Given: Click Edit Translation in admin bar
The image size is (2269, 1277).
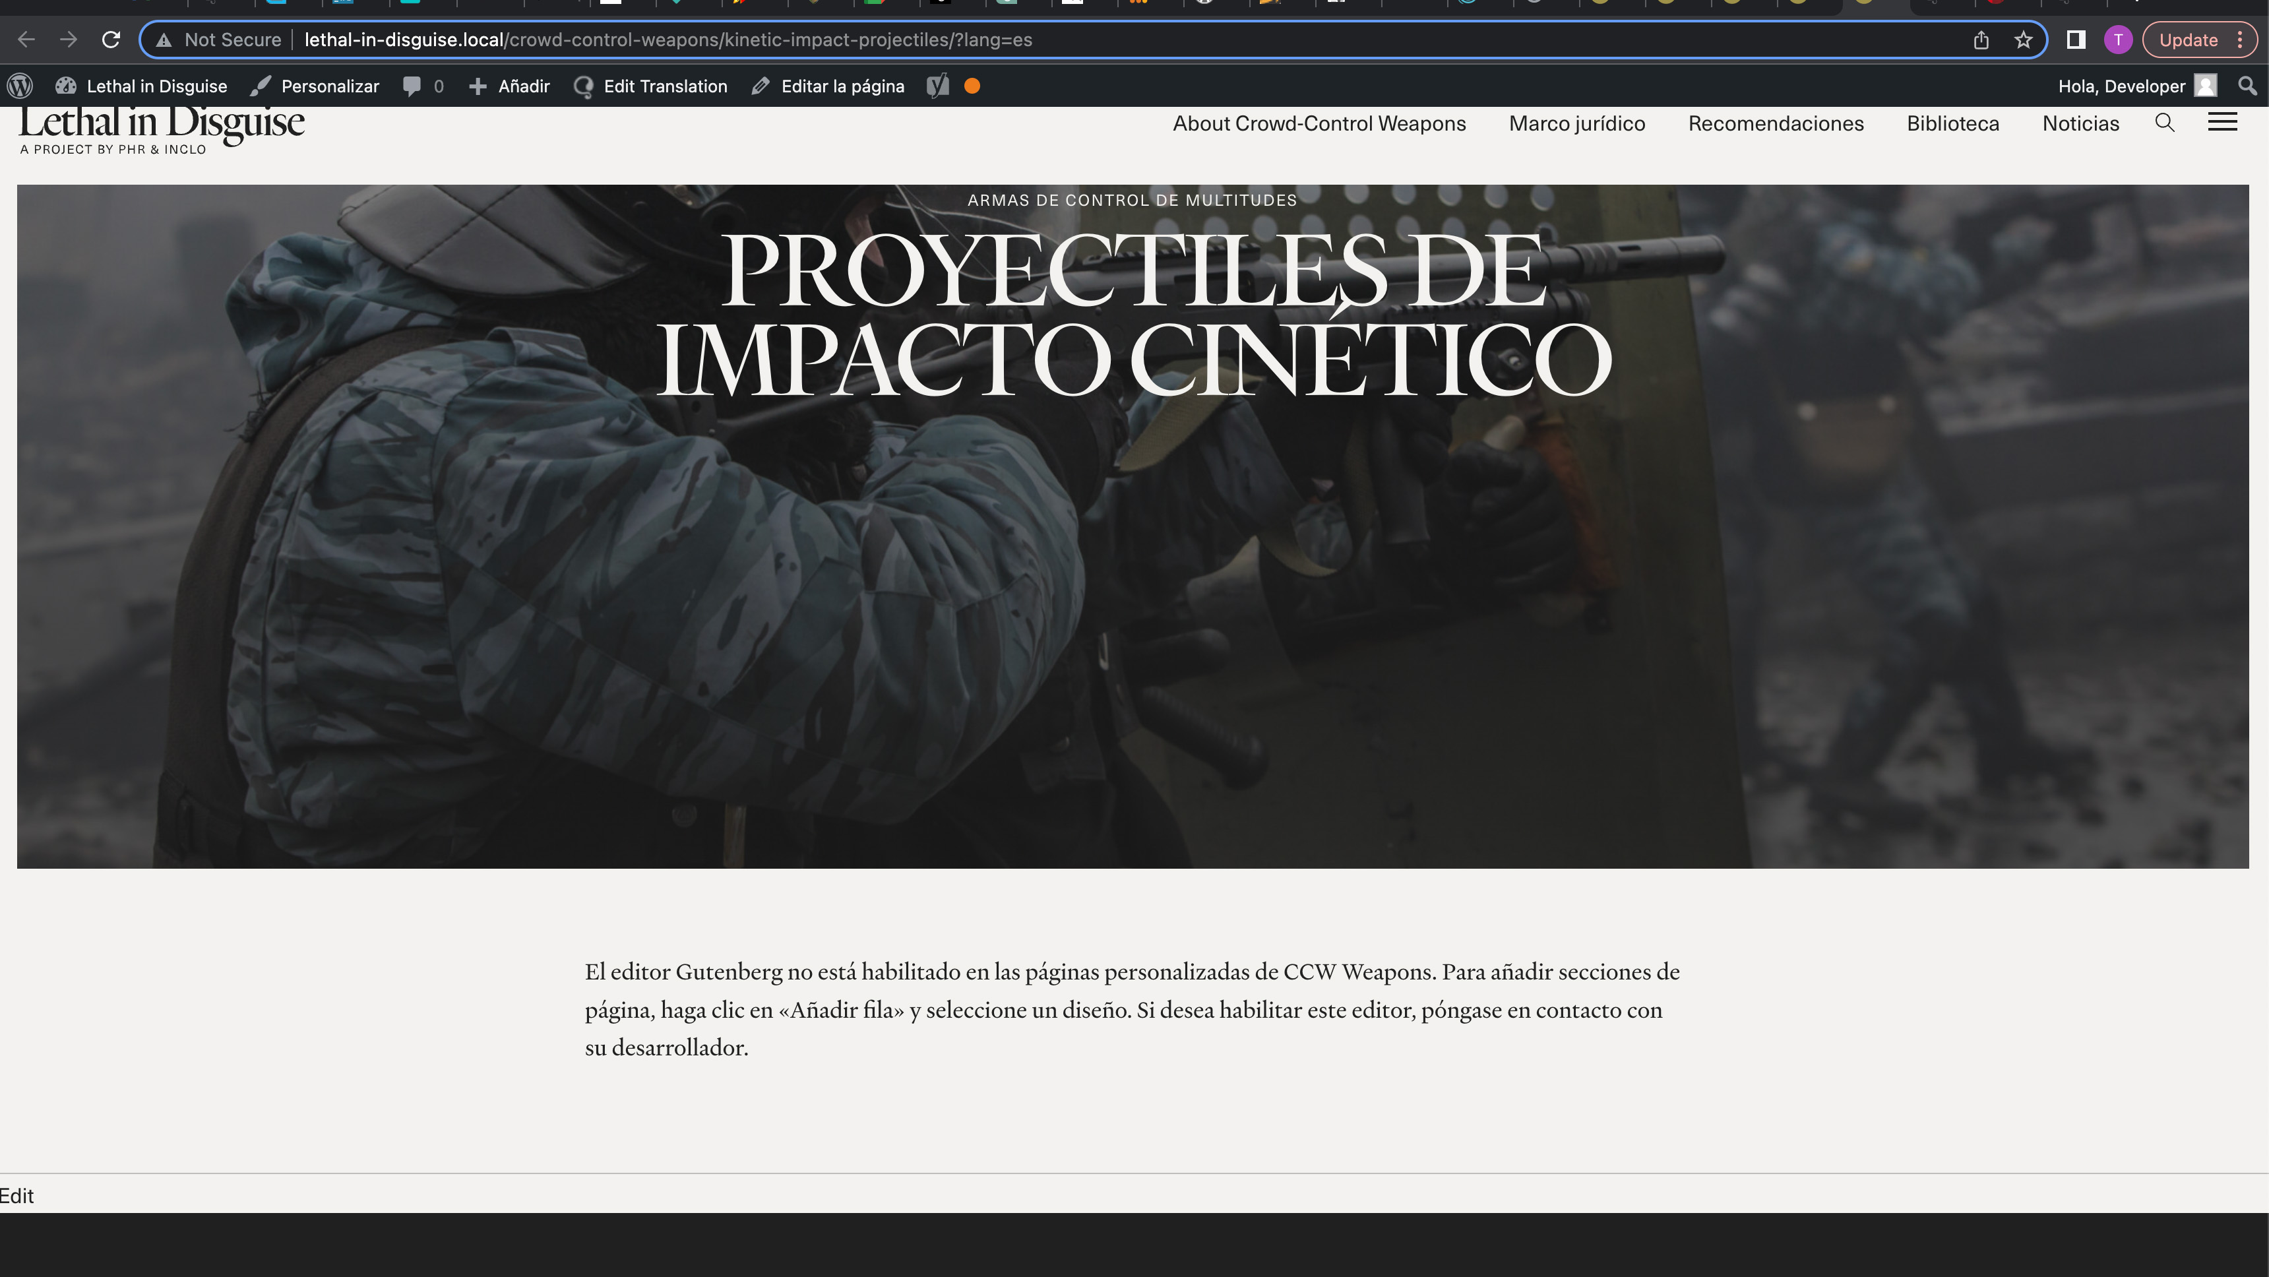Looking at the screenshot, I should 651,86.
